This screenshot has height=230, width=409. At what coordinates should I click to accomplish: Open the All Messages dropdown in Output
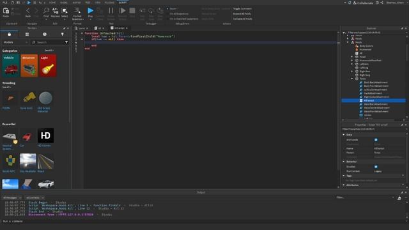[x=12, y=197]
